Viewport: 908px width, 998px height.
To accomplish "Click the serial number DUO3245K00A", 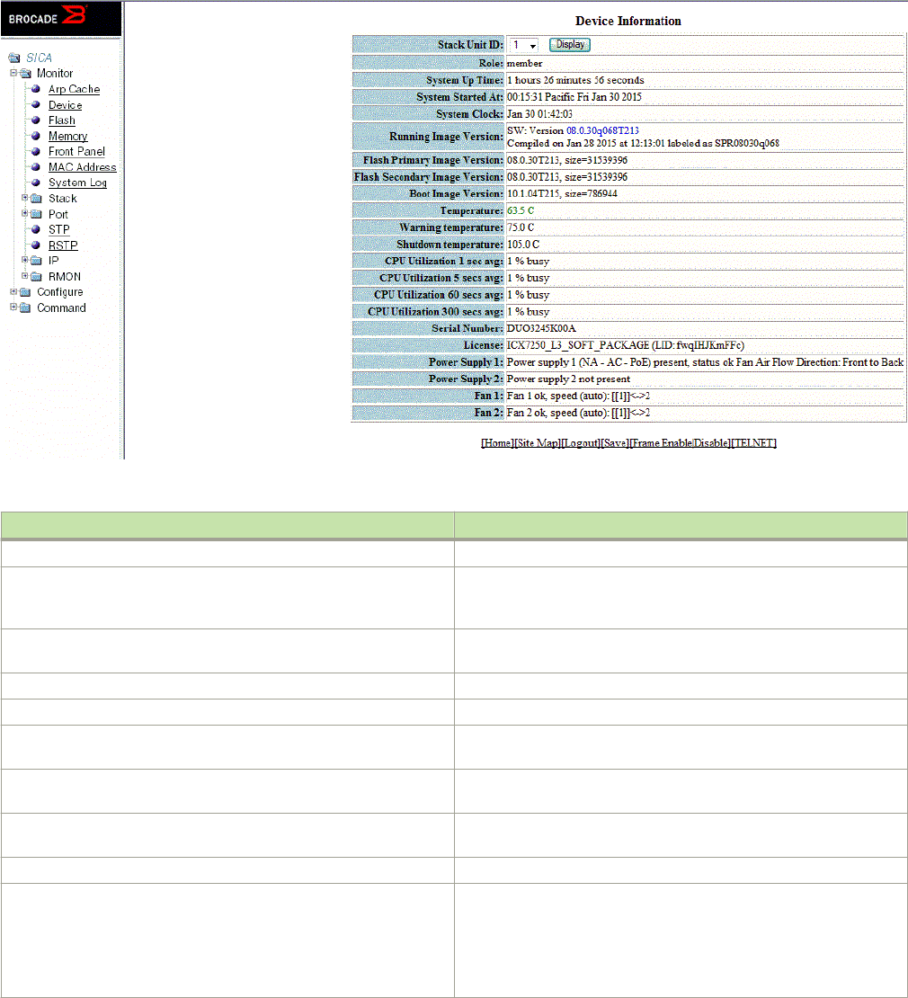I will click(x=541, y=328).
